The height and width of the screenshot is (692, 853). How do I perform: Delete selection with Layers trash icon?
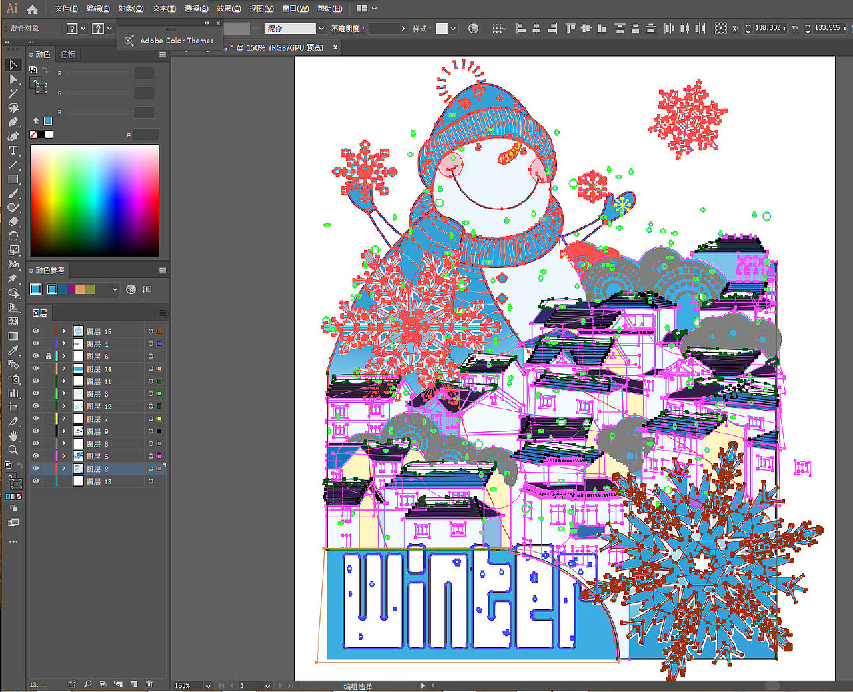click(x=149, y=684)
